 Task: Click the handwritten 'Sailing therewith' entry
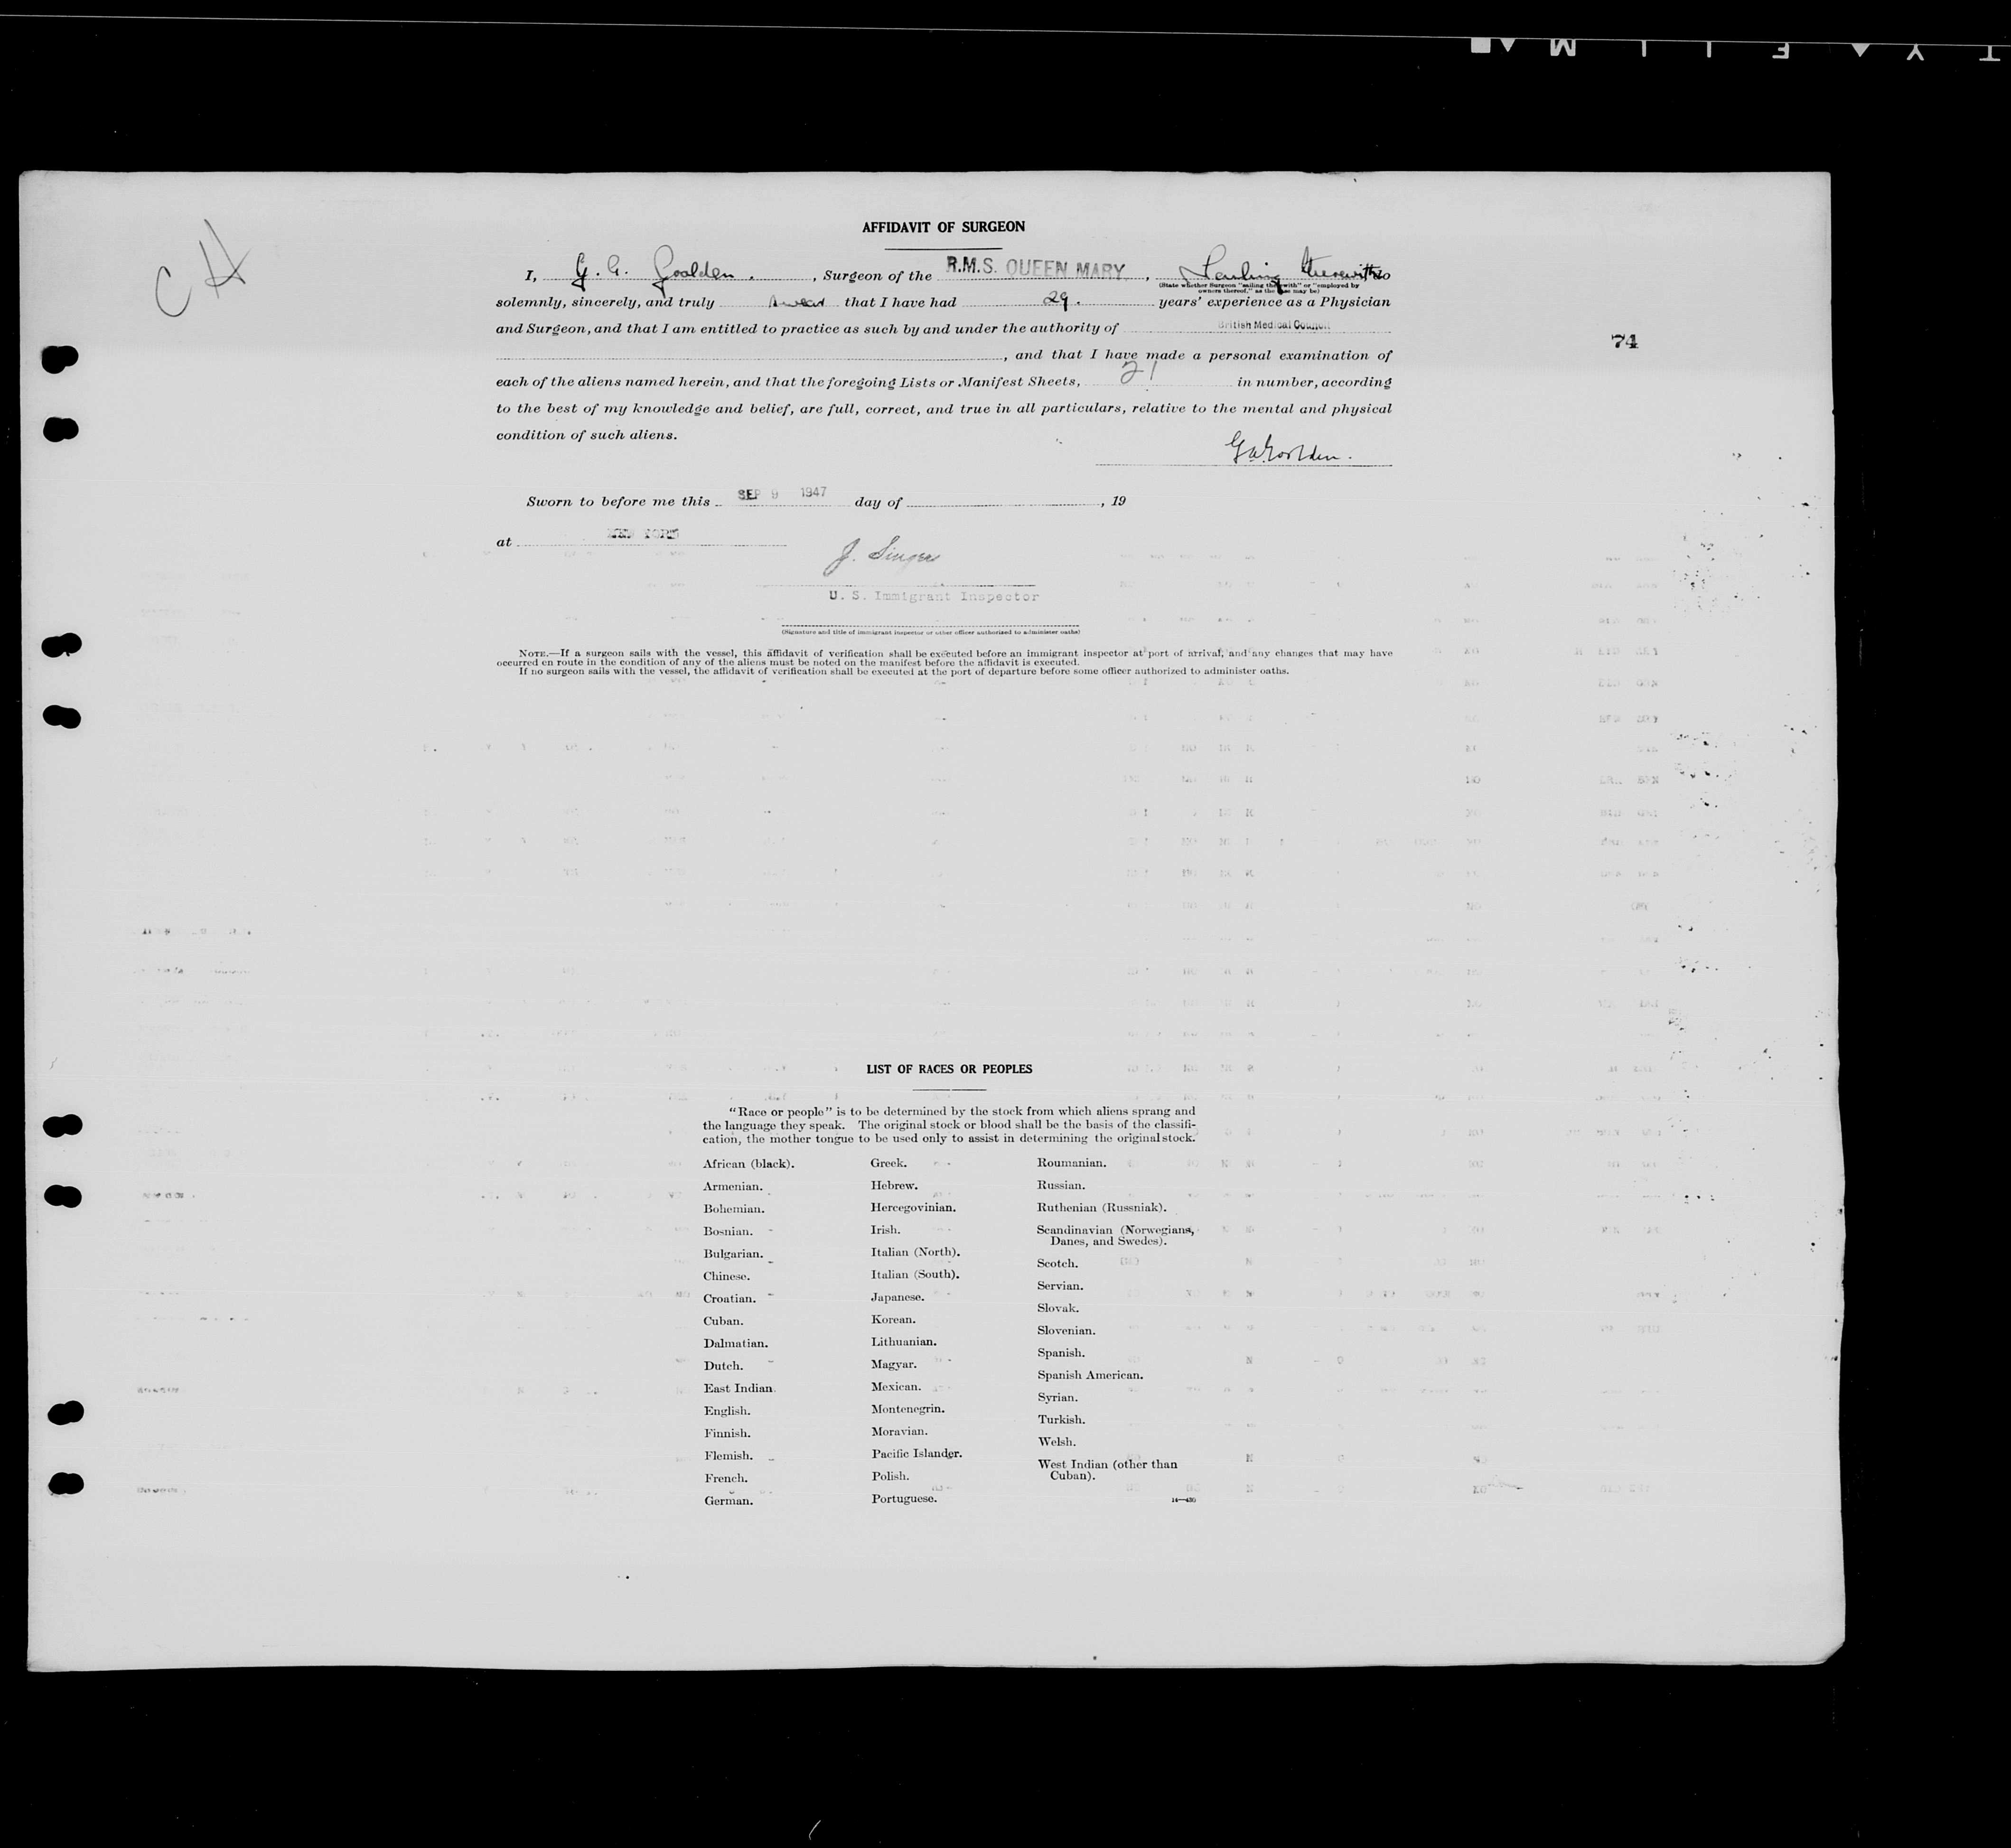click(x=1281, y=268)
